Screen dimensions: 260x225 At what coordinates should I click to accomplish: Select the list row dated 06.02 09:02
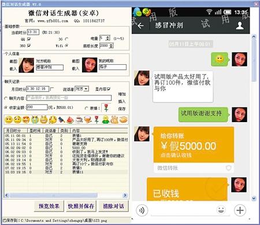click(x=66, y=148)
